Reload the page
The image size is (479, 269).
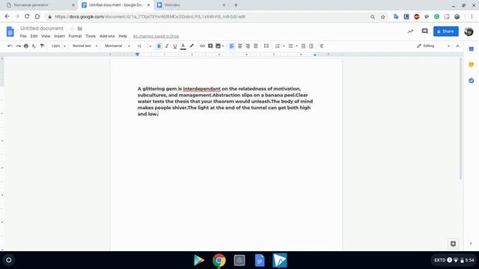pos(27,16)
